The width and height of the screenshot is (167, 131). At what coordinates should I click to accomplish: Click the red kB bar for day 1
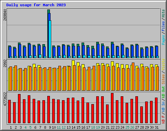[9, 112]
